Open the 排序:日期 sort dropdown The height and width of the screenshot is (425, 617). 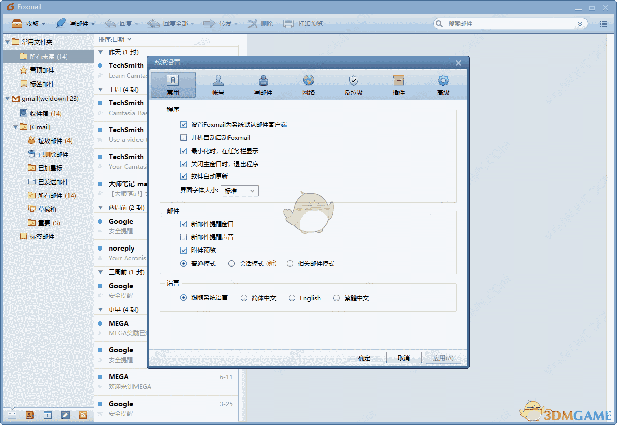point(113,39)
